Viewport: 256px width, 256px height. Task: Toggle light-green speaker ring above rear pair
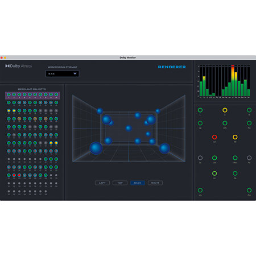pos(214,173)
